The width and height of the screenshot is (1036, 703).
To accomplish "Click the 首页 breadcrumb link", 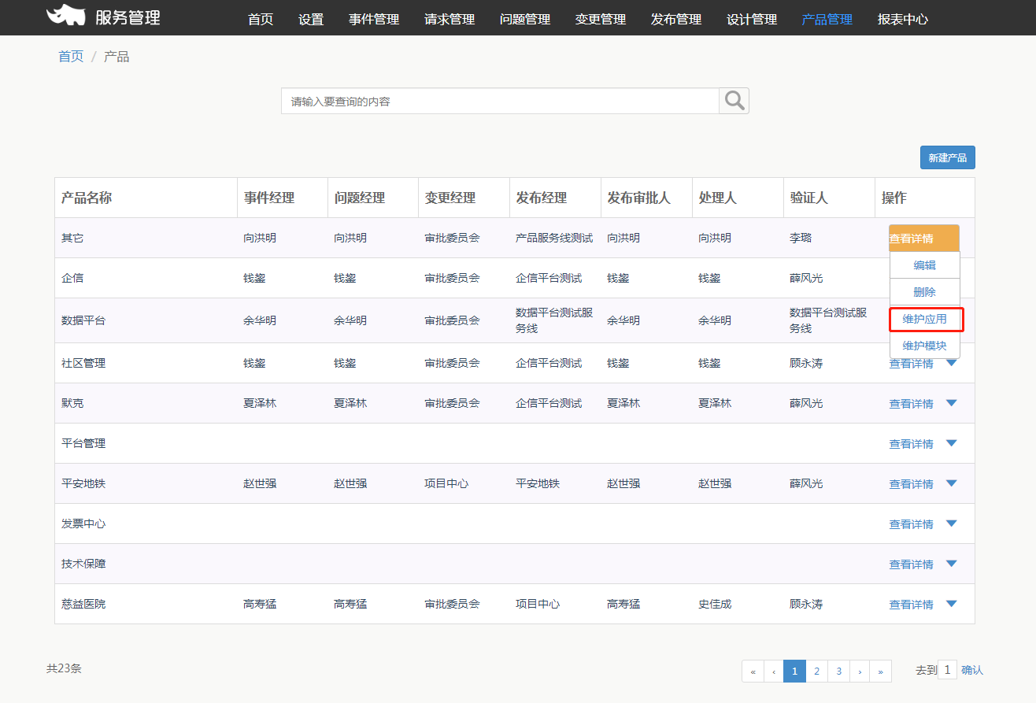I will pos(71,57).
